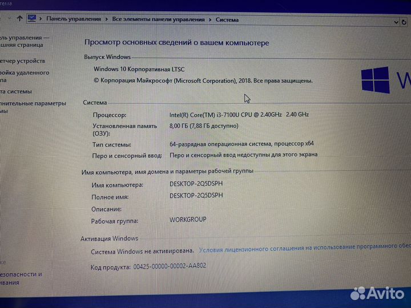The image size is (411, 308).
Task: Click the computer name and workgroup section header
Action: point(167,172)
